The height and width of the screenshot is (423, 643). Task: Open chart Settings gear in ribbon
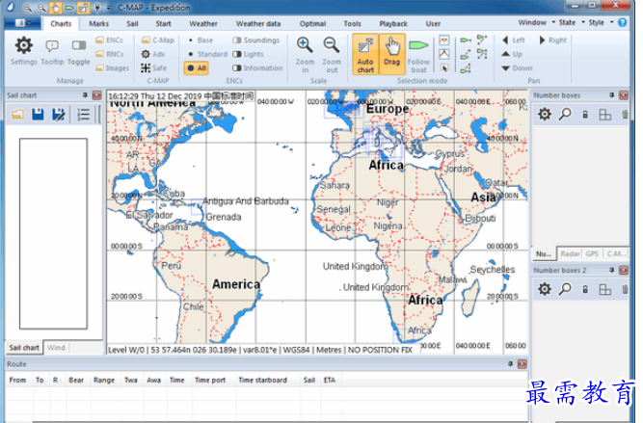coord(23,51)
